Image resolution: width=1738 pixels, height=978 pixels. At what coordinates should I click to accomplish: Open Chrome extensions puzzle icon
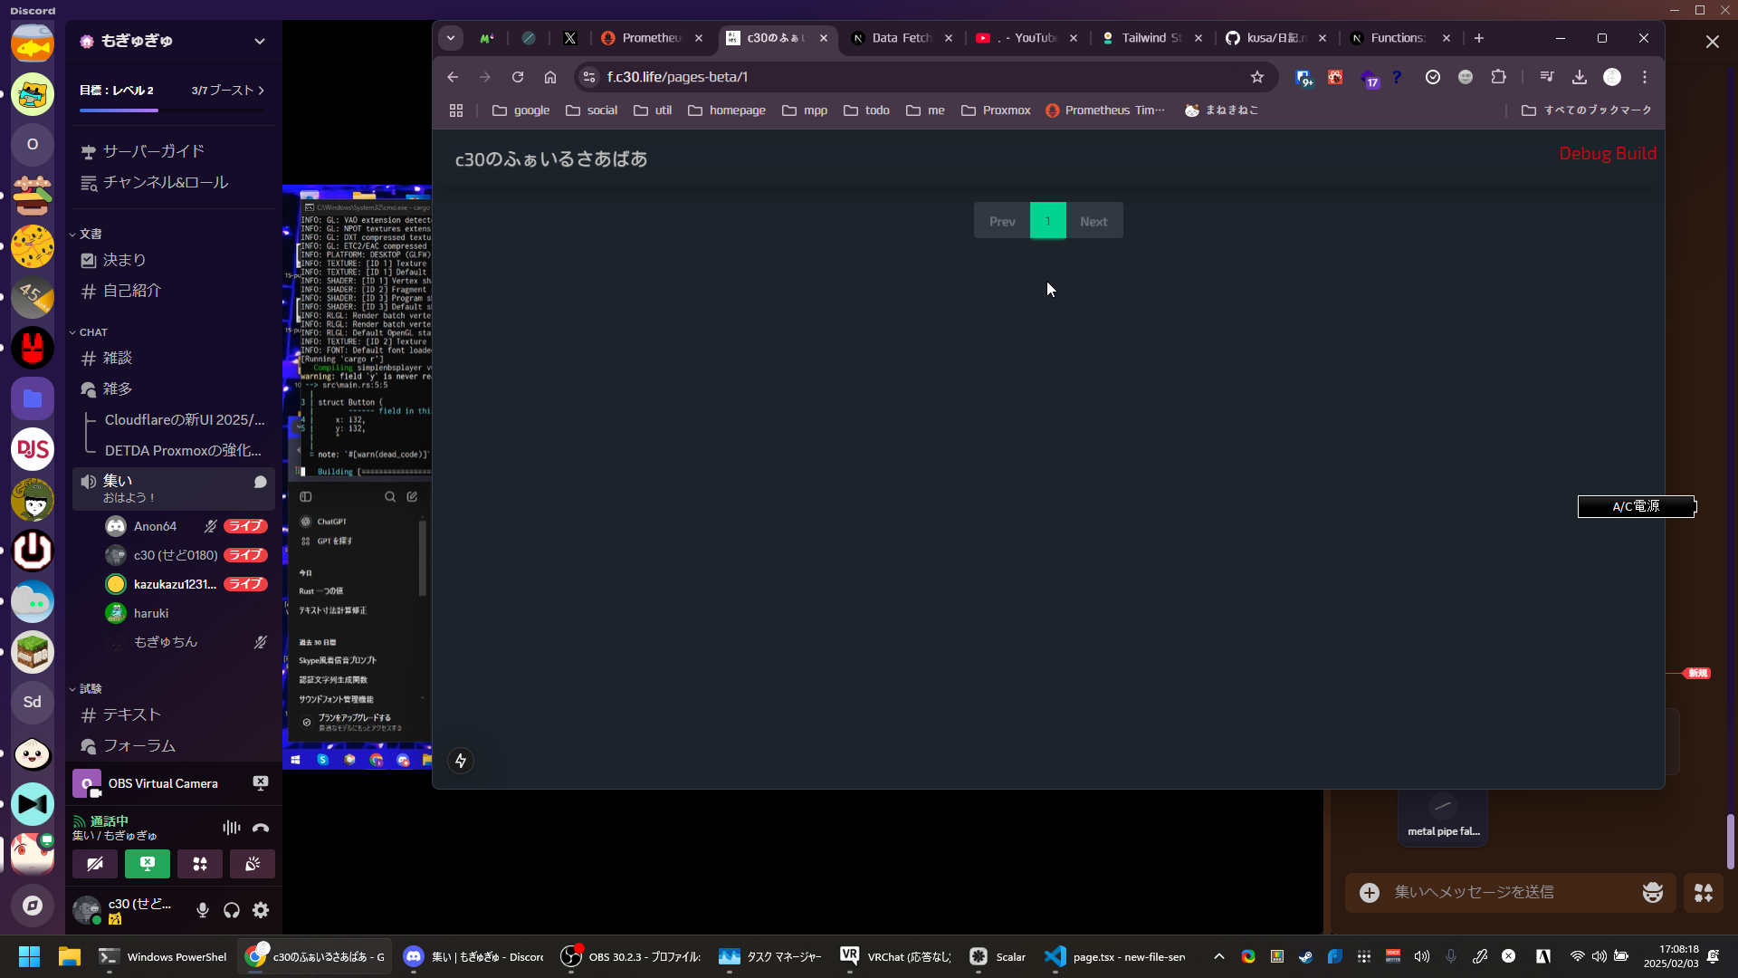[x=1498, y=77]
